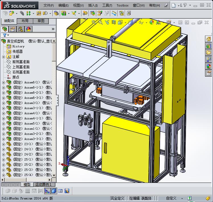
Task: Open the Appearances color ball task pane
Action: [209, 66]
